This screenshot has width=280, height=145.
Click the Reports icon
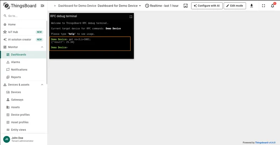8,77
